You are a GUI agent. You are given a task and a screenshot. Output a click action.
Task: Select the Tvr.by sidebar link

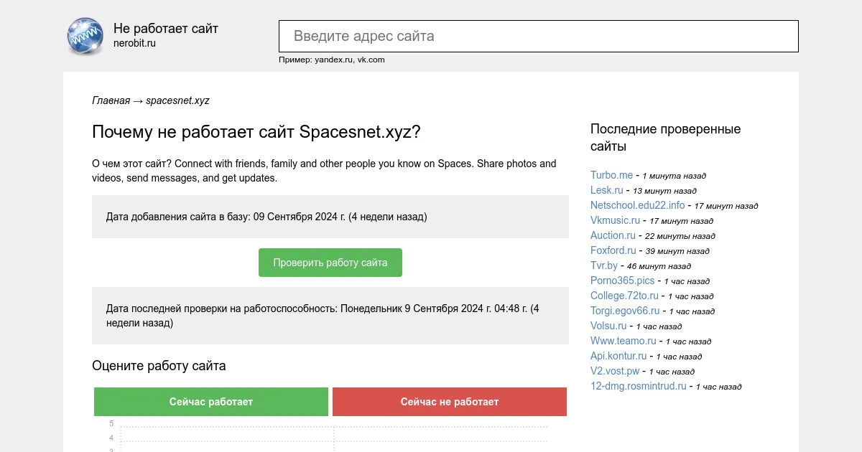click(603, 265)
